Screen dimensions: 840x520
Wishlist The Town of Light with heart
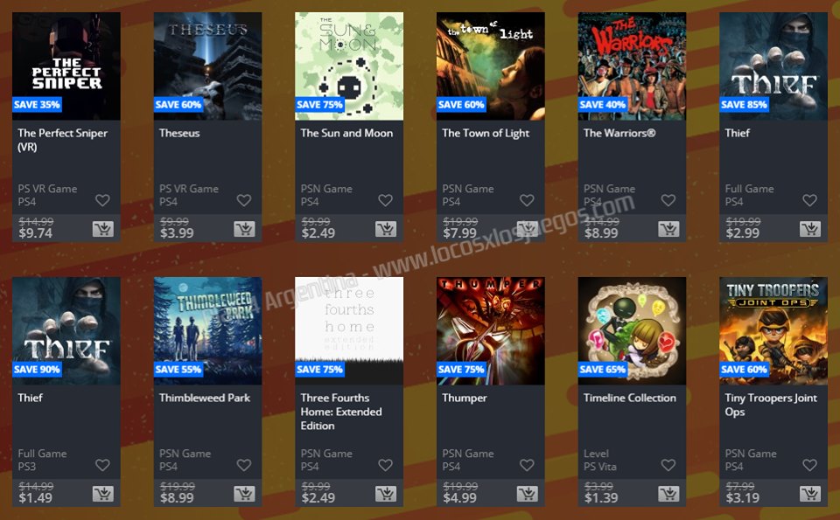coord(527,200)
